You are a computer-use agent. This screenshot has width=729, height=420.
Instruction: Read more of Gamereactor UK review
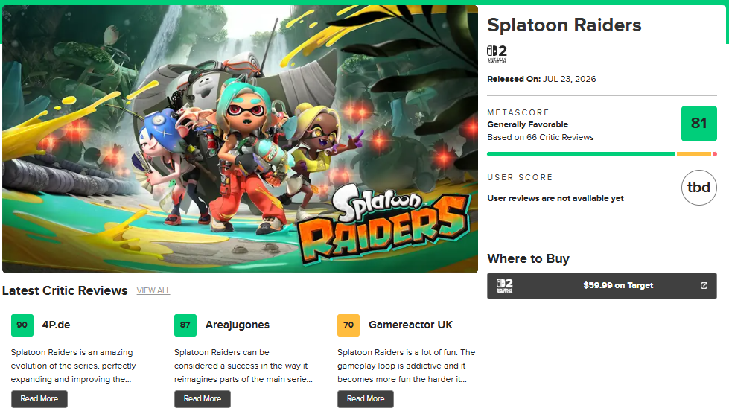(x=366, y=399)
